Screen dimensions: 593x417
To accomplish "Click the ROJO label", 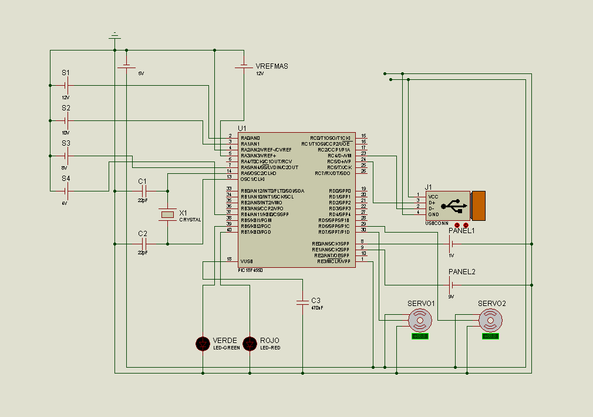I will [x=269, y=341].
